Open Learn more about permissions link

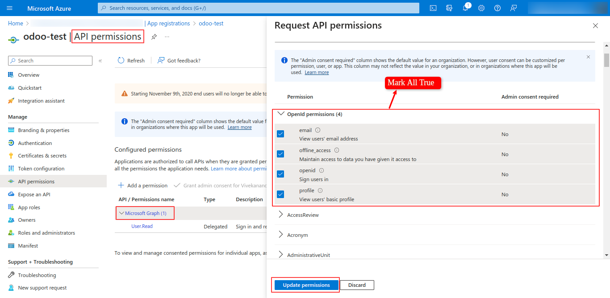238,169
